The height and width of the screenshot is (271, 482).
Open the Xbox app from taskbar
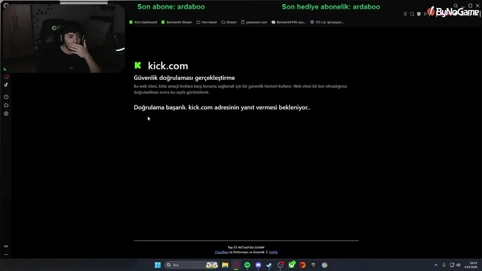pos(292,265)
